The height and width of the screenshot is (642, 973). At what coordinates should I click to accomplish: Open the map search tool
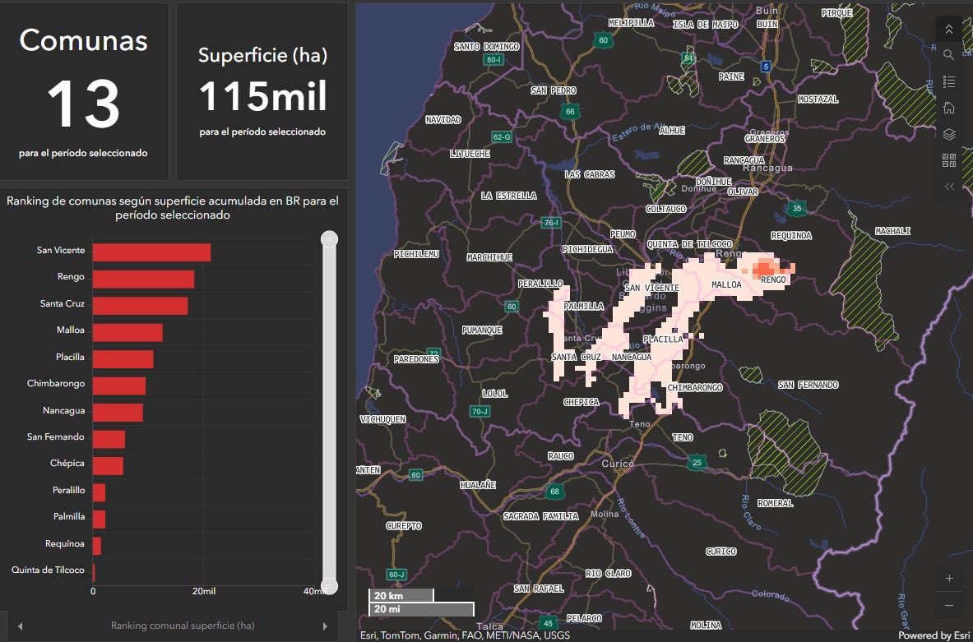(x=948, y=55)
